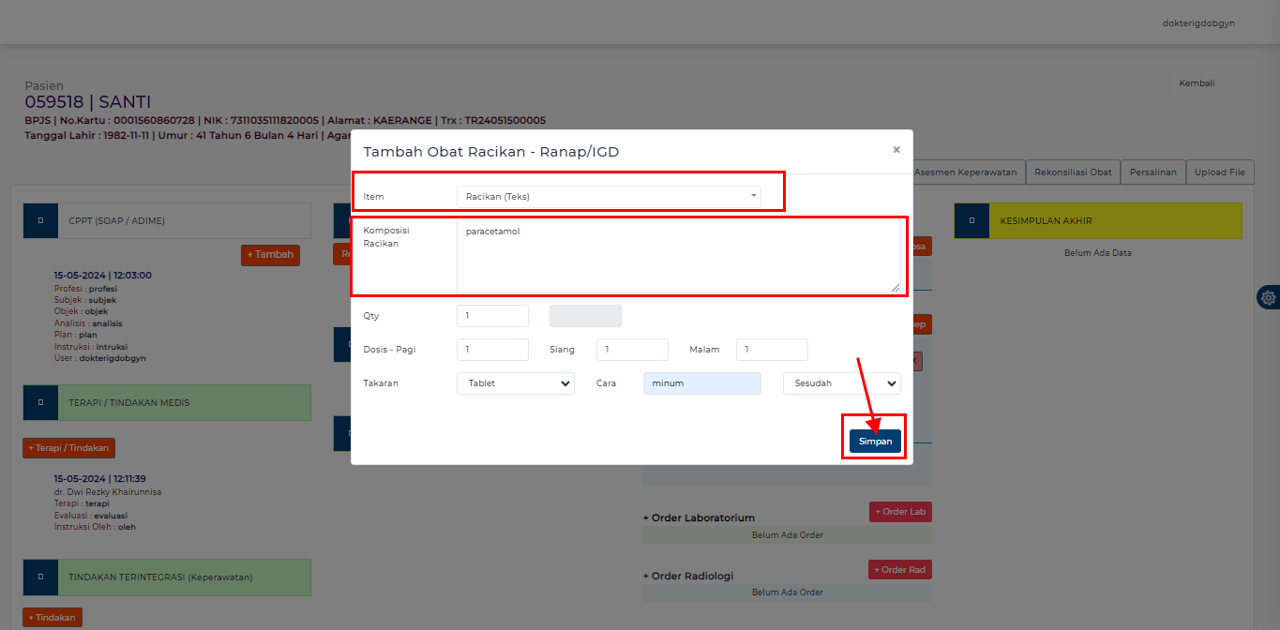1280x630 pixels.
Task: Click the CPPT (SOAP / ADIME) panel icon
Action: point(40,221)
